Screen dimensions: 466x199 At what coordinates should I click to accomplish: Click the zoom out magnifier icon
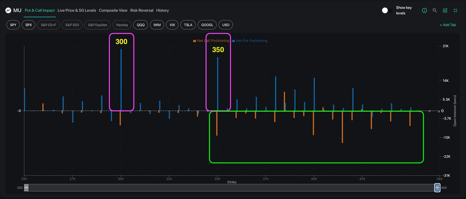click(435, 10)
